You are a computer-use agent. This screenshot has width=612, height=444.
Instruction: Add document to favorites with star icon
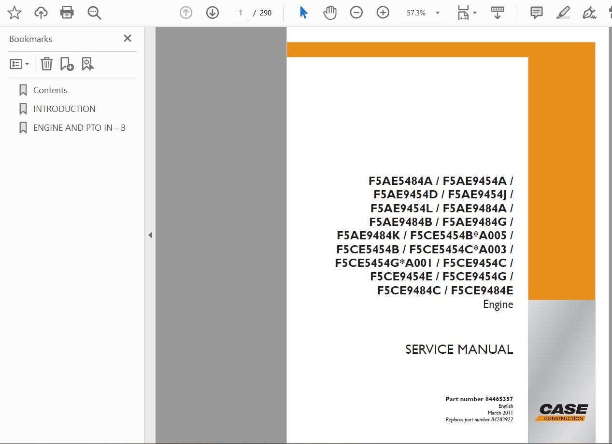[x=14, y=13]
